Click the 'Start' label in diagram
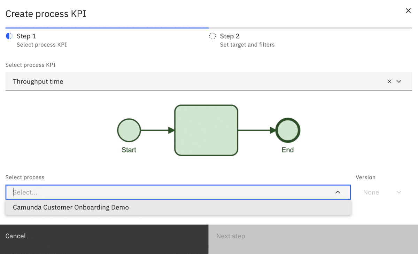The width and height of the screenshot is (418, 254). (129, 150)
